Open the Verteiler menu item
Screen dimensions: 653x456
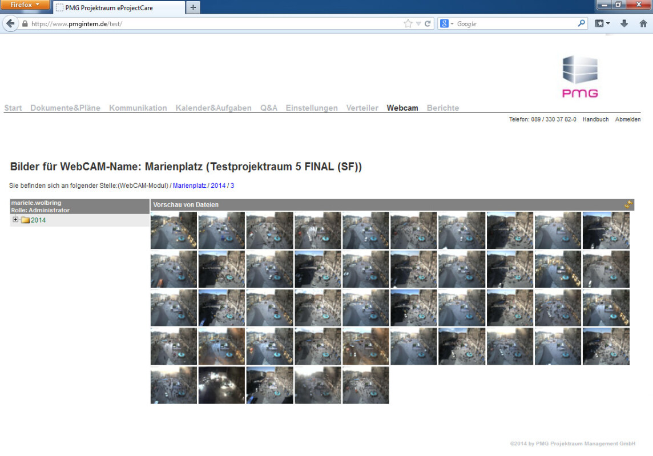pyautogui.click(x=362, y=108)
